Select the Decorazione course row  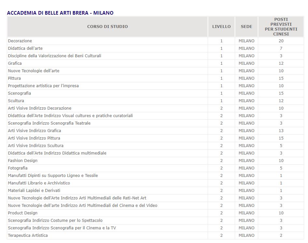point(20,41)
